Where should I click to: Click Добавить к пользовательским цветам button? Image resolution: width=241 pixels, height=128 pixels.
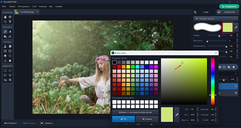[x=135, y=112]
